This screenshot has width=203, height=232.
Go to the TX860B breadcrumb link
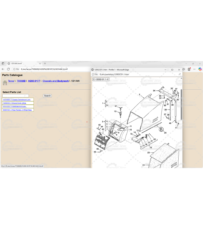[21, 81]
